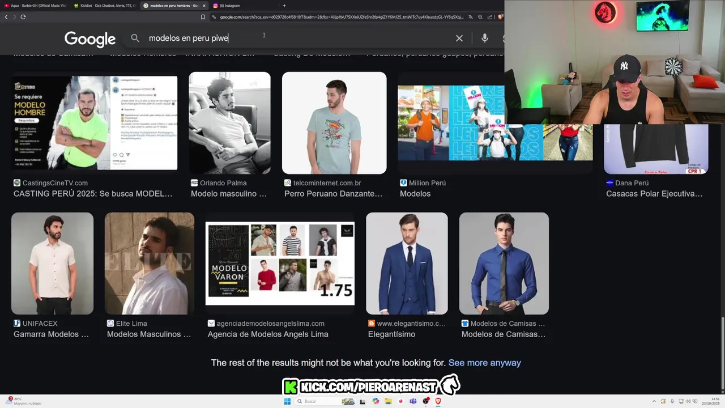Start voice search with microphone icon
The image size is (725, 408).
click(484, 38)
